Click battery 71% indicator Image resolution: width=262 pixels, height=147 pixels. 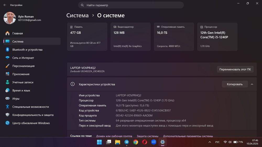(238, 142)
